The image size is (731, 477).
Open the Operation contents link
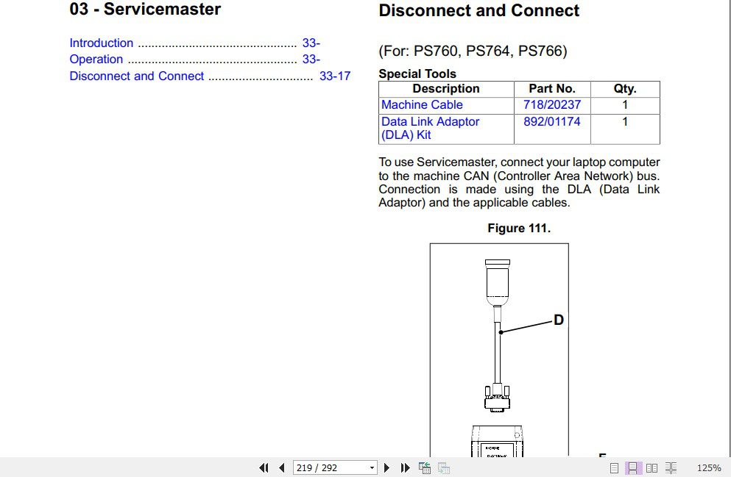click(96, 59)
